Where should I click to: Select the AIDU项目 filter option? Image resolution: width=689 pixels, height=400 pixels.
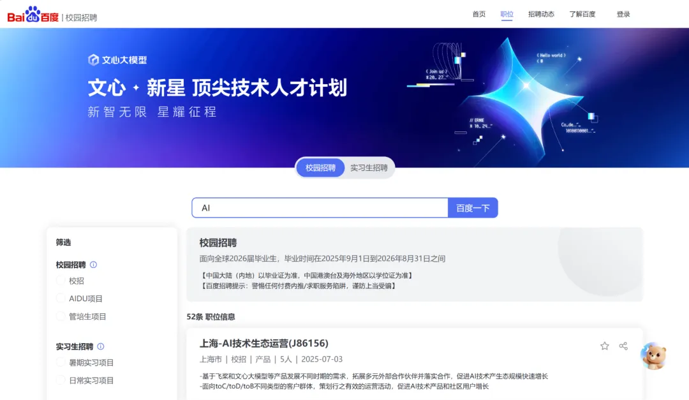[x=80, y=299]
